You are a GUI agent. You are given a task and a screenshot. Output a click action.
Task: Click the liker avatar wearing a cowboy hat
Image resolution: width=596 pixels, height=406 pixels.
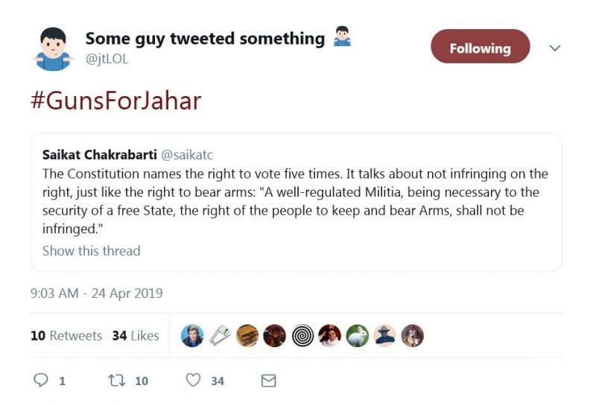click(x=384, y=336)
